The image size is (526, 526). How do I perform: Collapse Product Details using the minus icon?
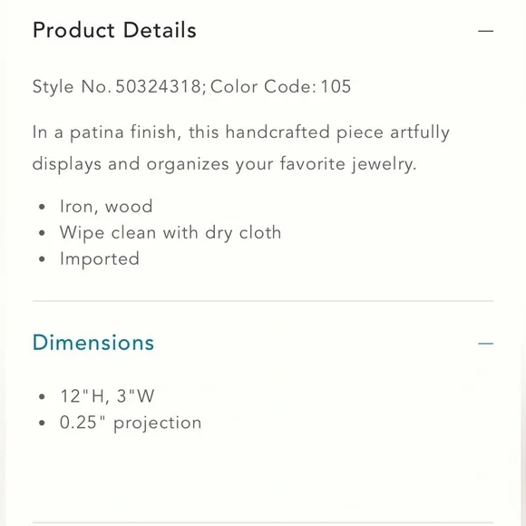pos(485,31)
